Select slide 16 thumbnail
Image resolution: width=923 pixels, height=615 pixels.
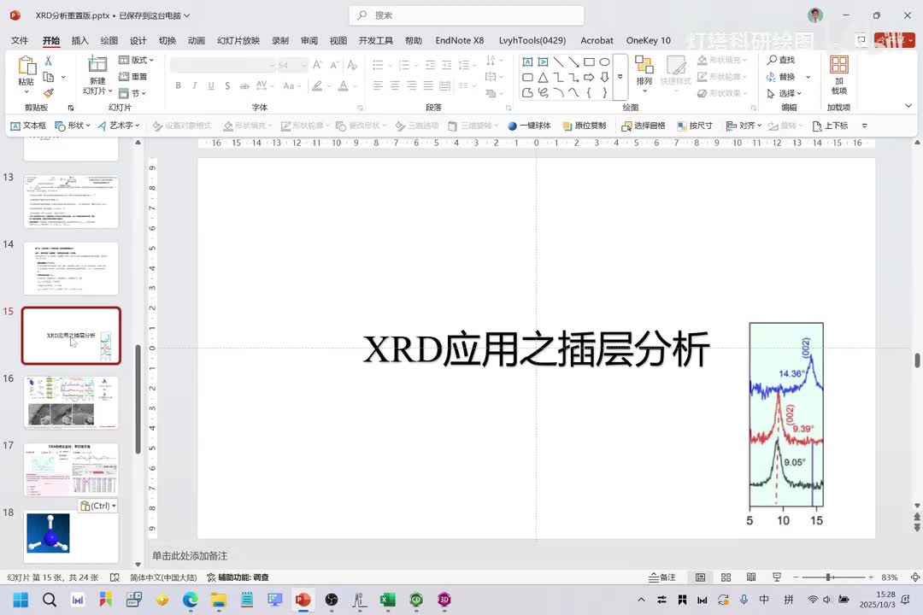point(71,402)
